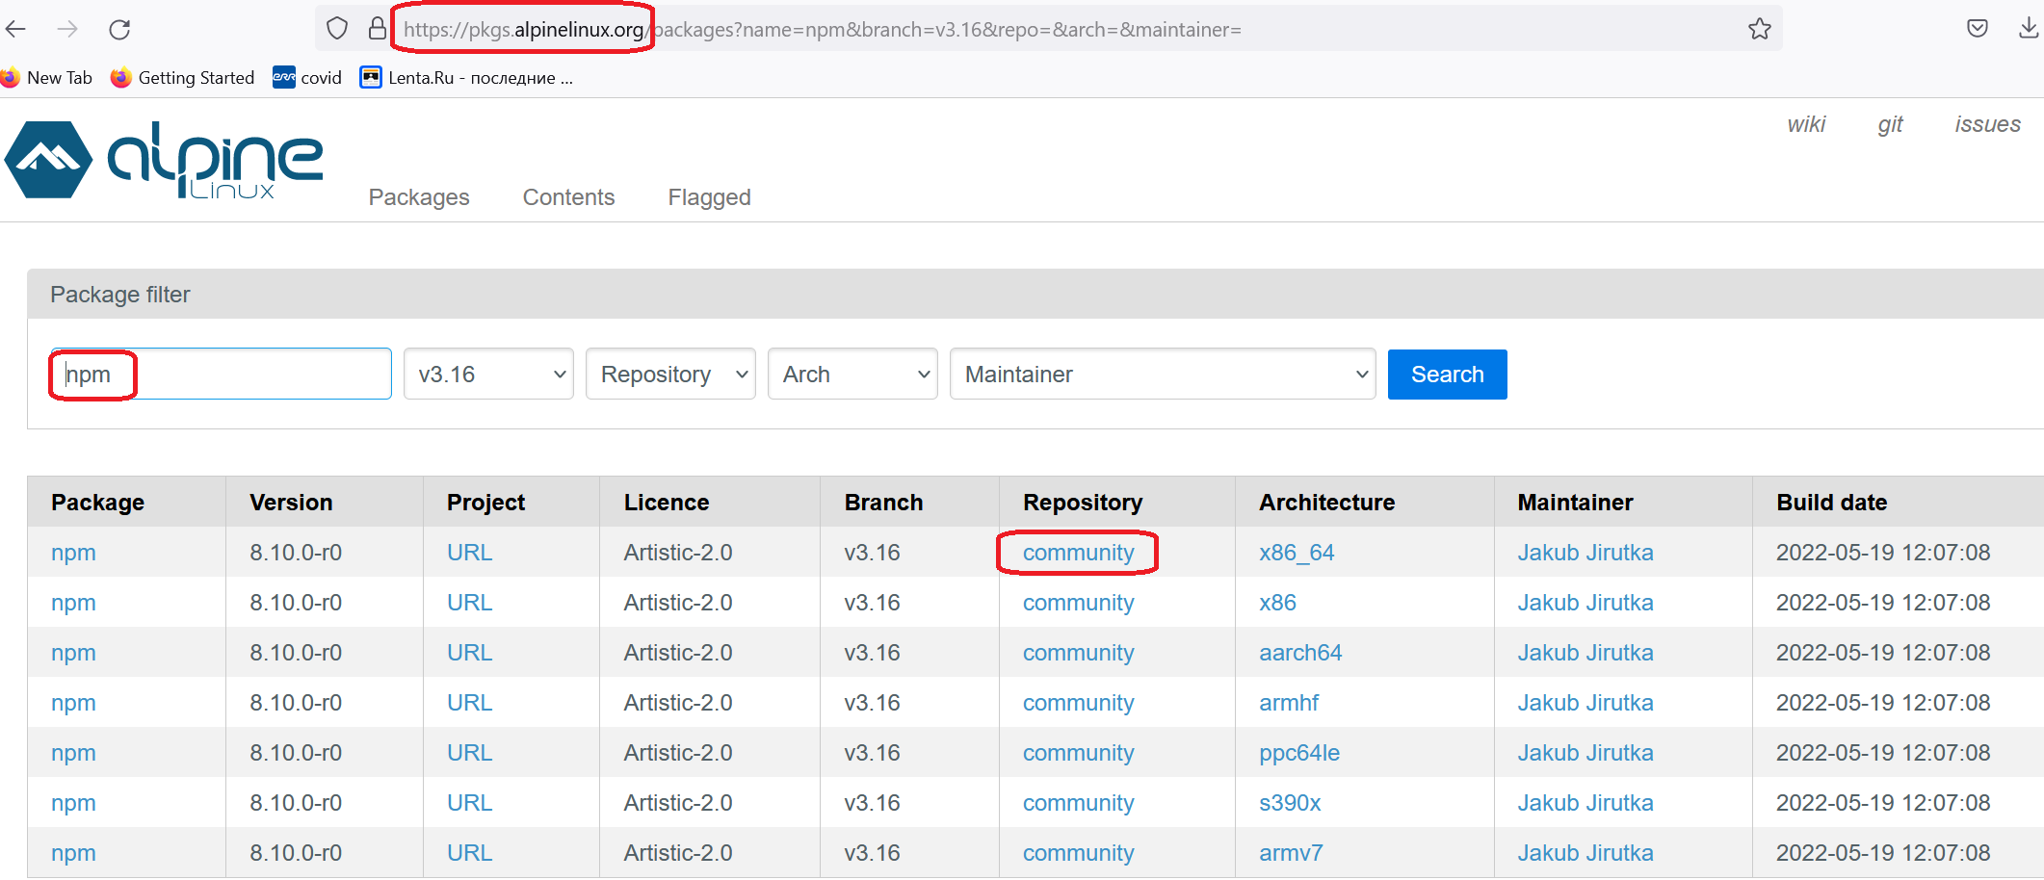The height and width of the screenshot is (880, 2044).
Task: Go forward with the browser forward arrow
Action: (x=67, y=29)
